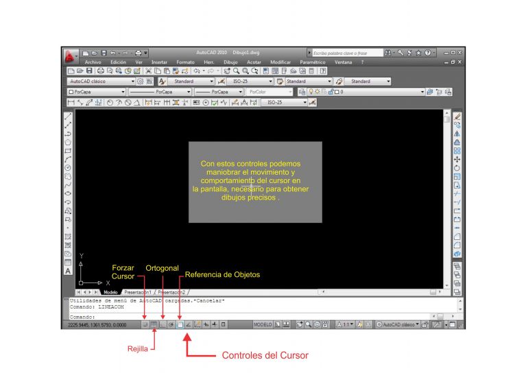Select the Mirror modify tool
The width and height of the screenshot is (528, 373).
tap(457, 134)
